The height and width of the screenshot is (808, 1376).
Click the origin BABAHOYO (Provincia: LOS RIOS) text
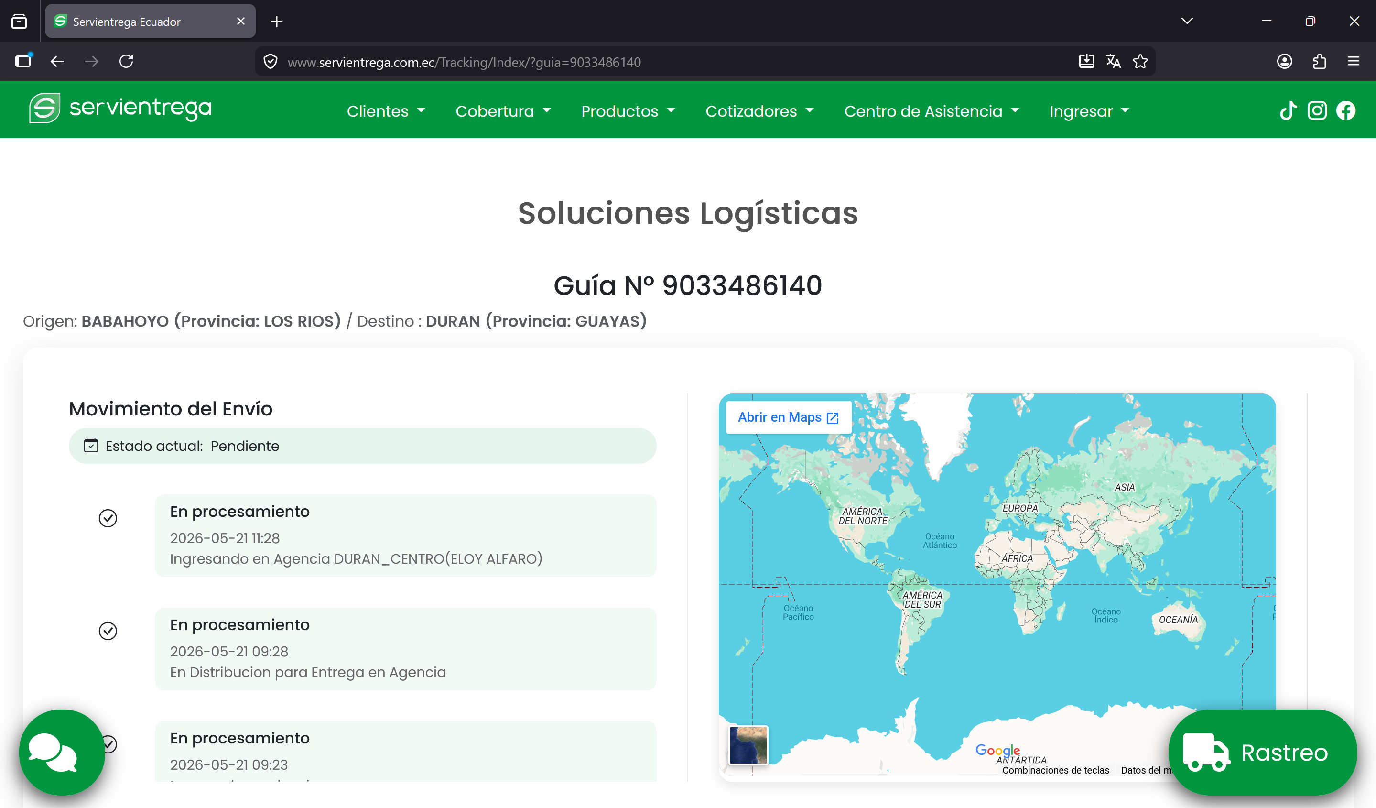(211, 321)
